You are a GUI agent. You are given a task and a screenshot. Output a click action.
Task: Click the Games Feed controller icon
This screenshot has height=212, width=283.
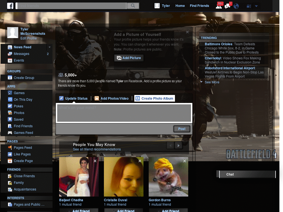[10, 133]
